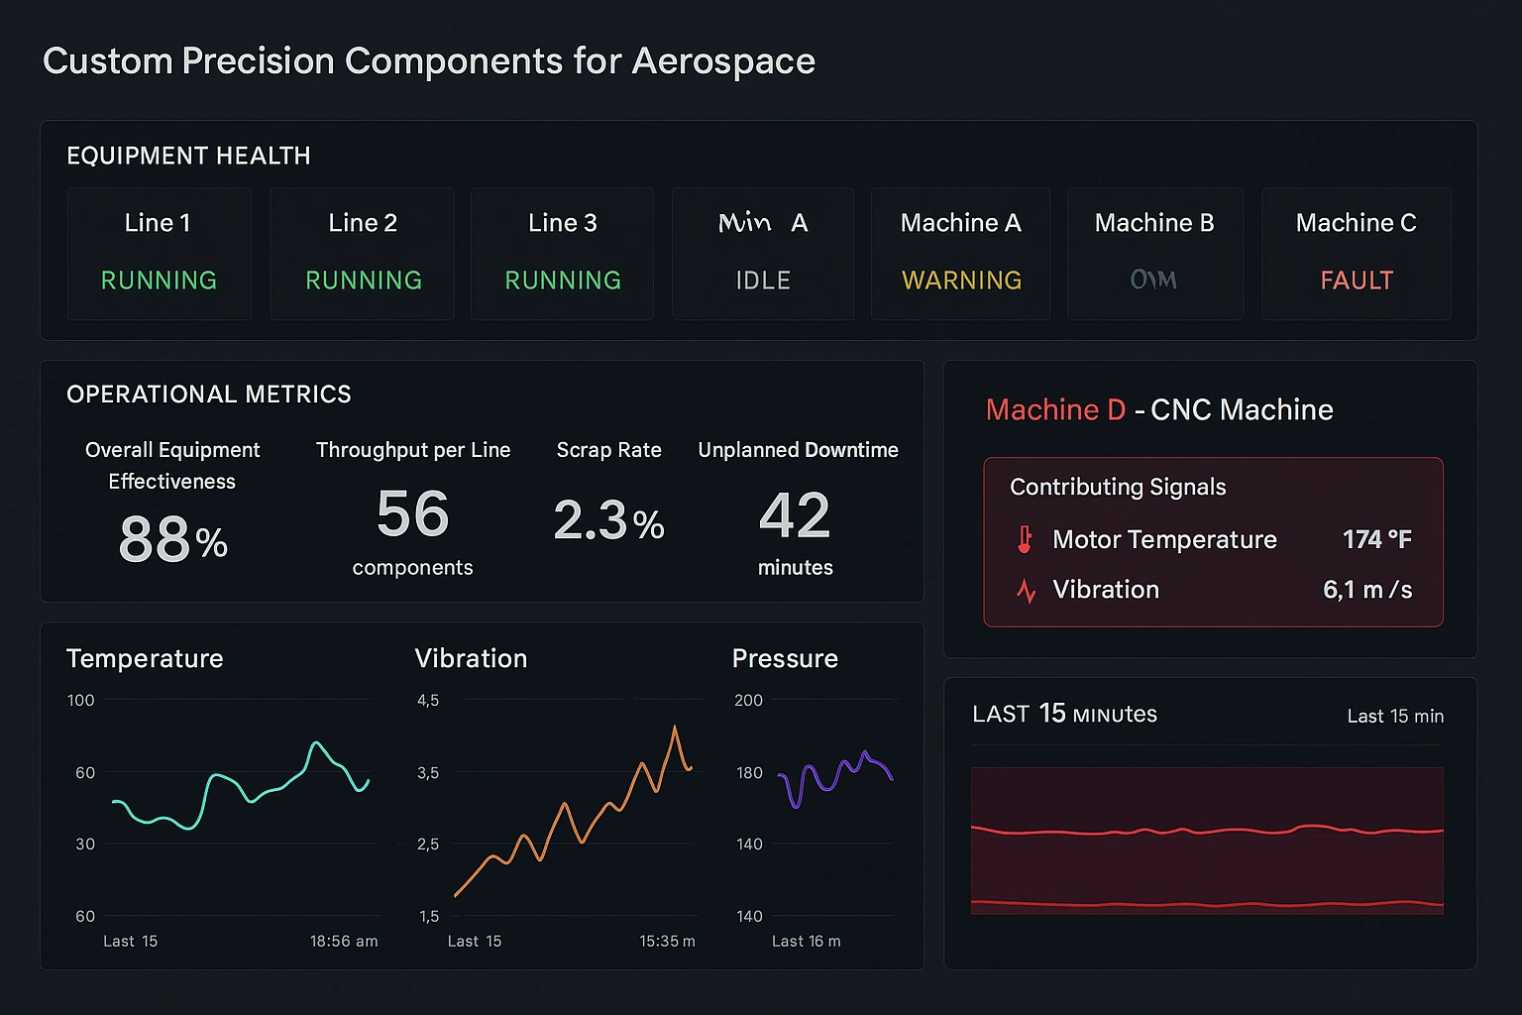Image resolution: width=1522 pixels, height=1015 pixels.
Task: Click the Line 3 RUNNING status
Action: 562,281
